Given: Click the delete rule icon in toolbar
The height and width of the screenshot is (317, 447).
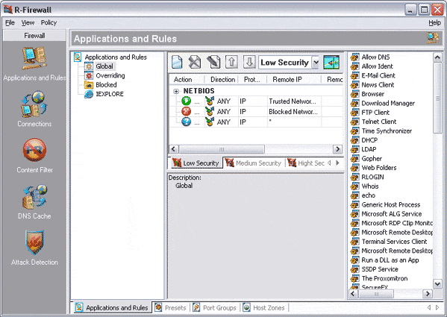Looking at the screenshot, I should (195, 62).
